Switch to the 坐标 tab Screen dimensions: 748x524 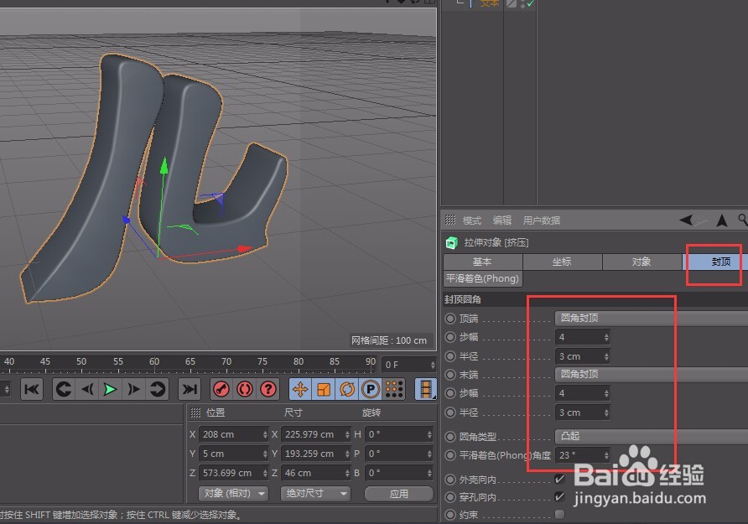[562, 262]
